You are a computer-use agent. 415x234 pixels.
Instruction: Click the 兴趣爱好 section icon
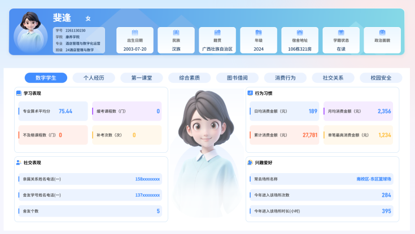pos(250,162)
